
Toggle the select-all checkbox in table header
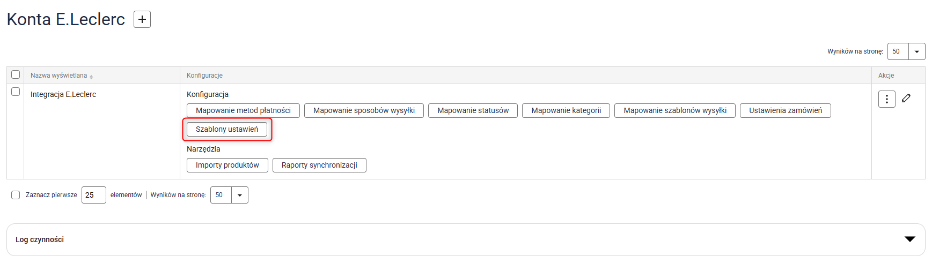(x=16, y=74)
